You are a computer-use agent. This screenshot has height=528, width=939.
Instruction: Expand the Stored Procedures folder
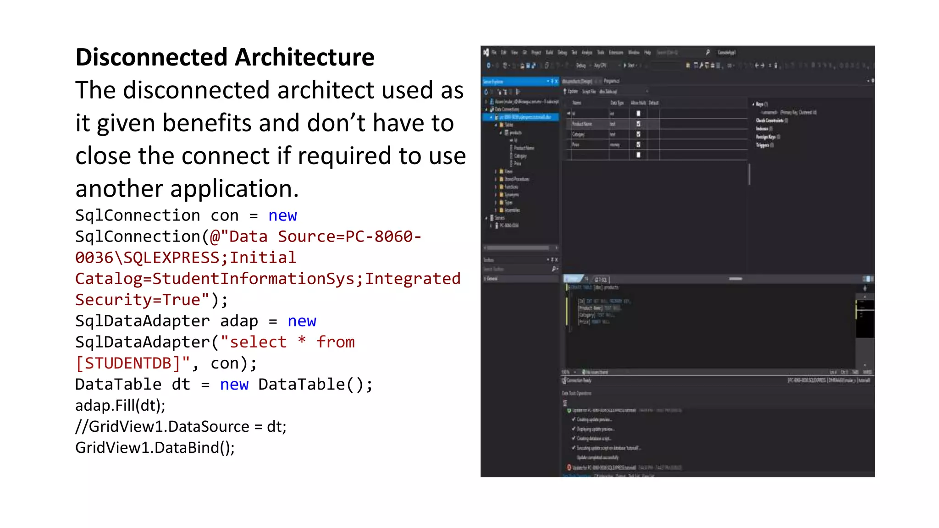click(496, 179)
